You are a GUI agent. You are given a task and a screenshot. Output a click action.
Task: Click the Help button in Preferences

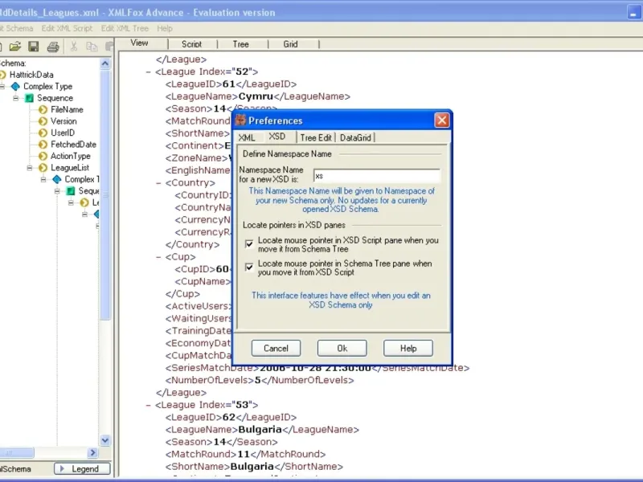(408, 349)
